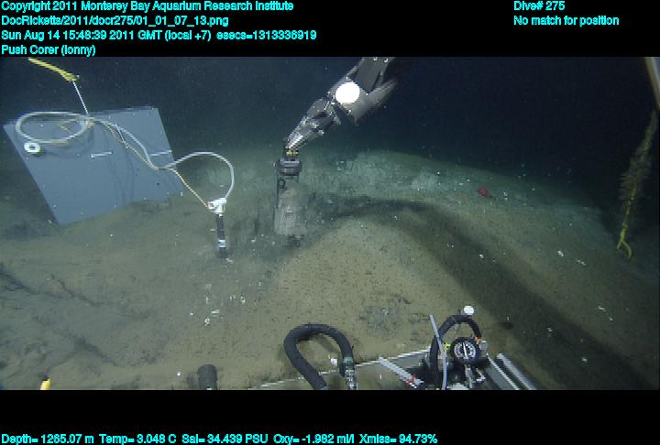The height and width of the screenshot is (445, 660).
Task: Click the 'No match for position' text
Action: click(566, 20)
